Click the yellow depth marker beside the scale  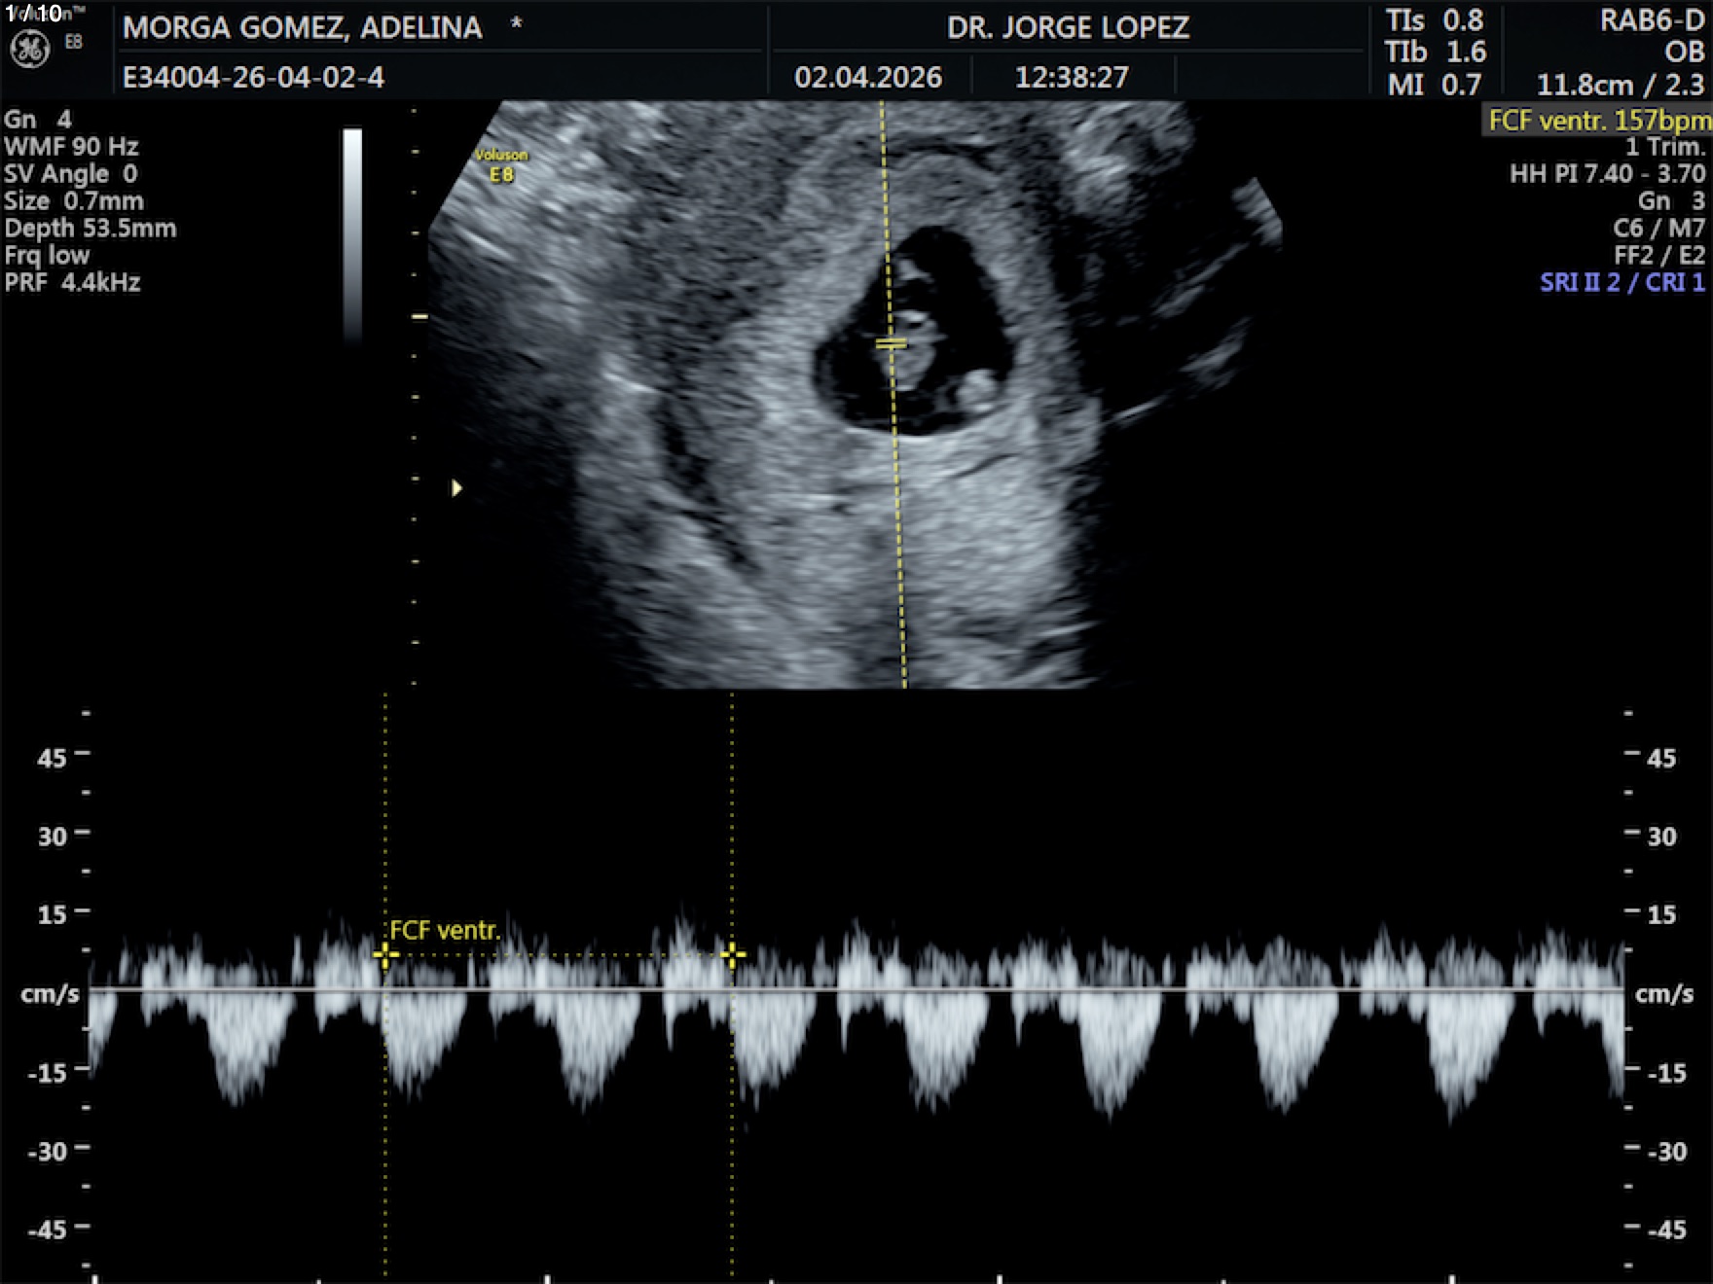coord(419,317)
